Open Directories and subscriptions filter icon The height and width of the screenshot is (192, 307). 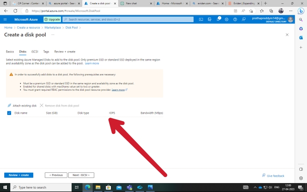pos(210,19)
